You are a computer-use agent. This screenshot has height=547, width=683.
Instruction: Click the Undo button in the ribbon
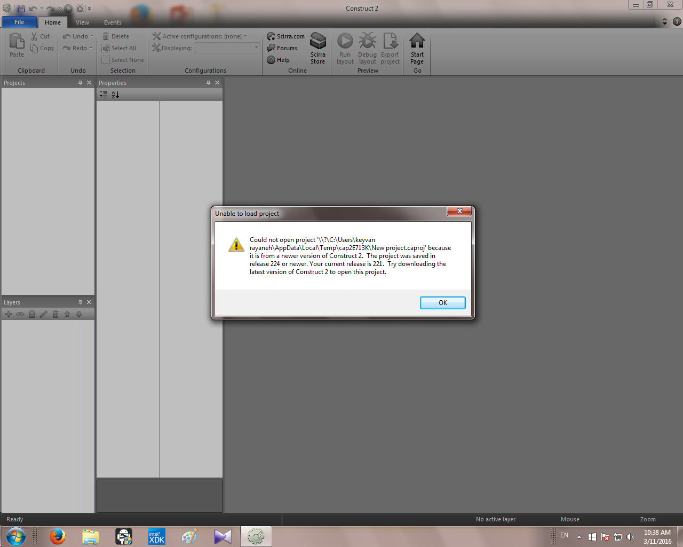point(75,36)
